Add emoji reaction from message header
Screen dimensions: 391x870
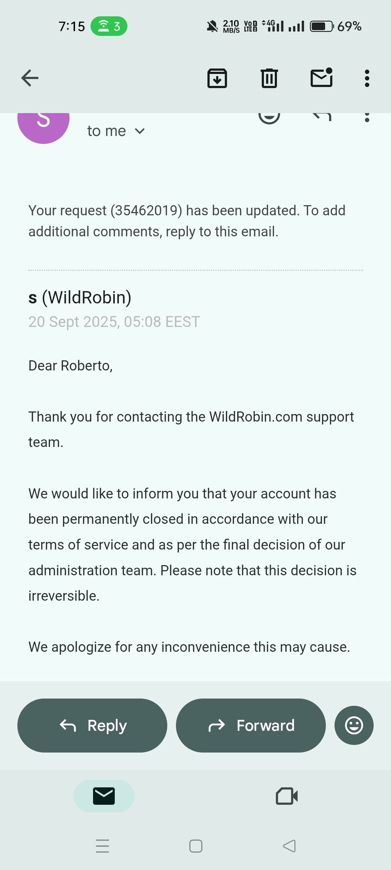[269, 117]
